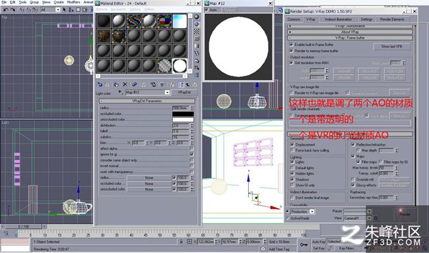Open the Create menu in main menu bar

(59, 2)
